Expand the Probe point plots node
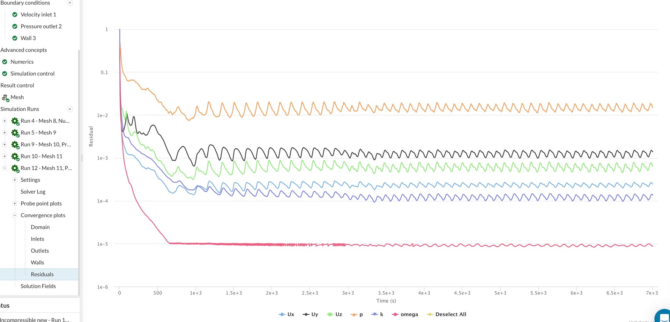 pos(15,204)
